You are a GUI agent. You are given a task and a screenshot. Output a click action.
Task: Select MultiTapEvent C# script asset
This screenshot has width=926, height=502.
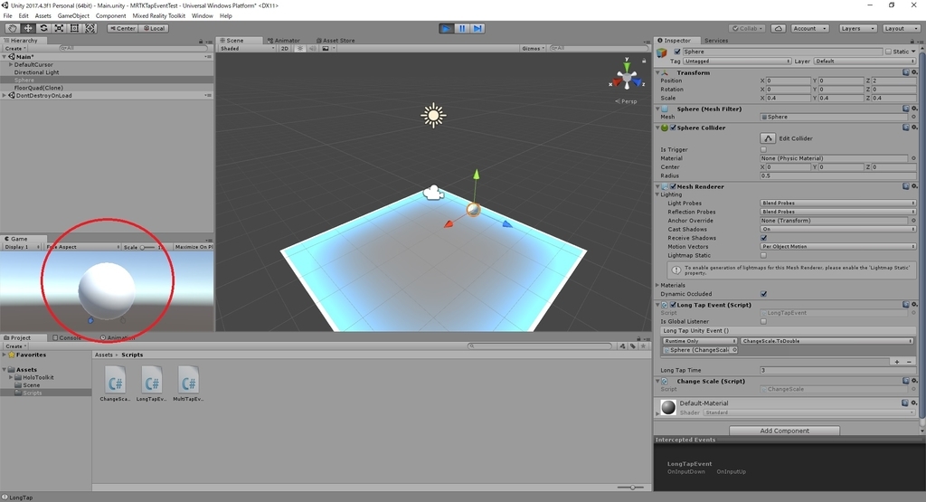[x=188, y=384]
